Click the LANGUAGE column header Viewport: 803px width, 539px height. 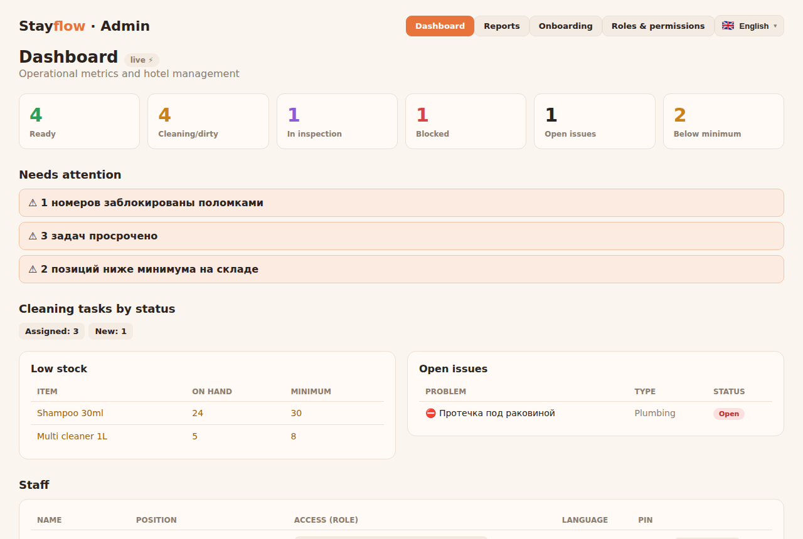tap(585, 520)
